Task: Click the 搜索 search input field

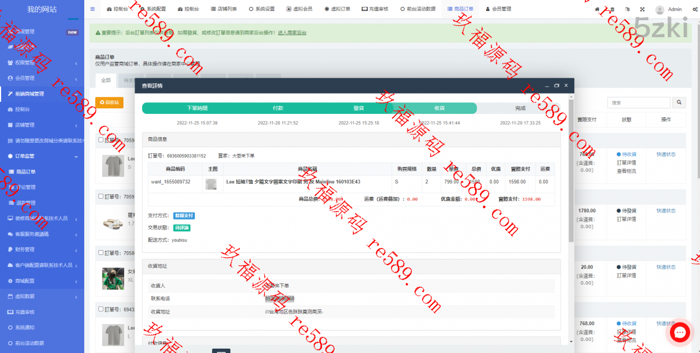Action: pos(638,102)
